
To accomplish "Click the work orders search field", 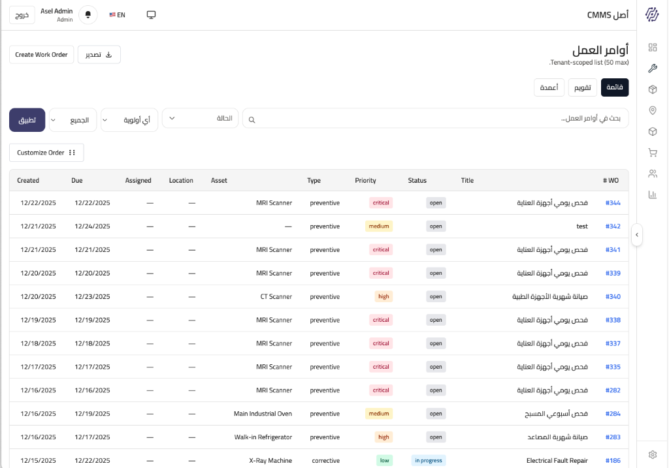I will 435,119.
